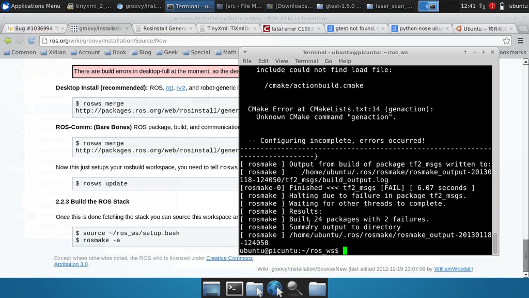Switch to src File Manager taskbar window
Viewport: 529px width, 298px height.
[239, 6]
